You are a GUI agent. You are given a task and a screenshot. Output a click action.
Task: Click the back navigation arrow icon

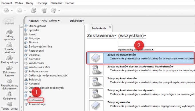click(x=7, y=11)
